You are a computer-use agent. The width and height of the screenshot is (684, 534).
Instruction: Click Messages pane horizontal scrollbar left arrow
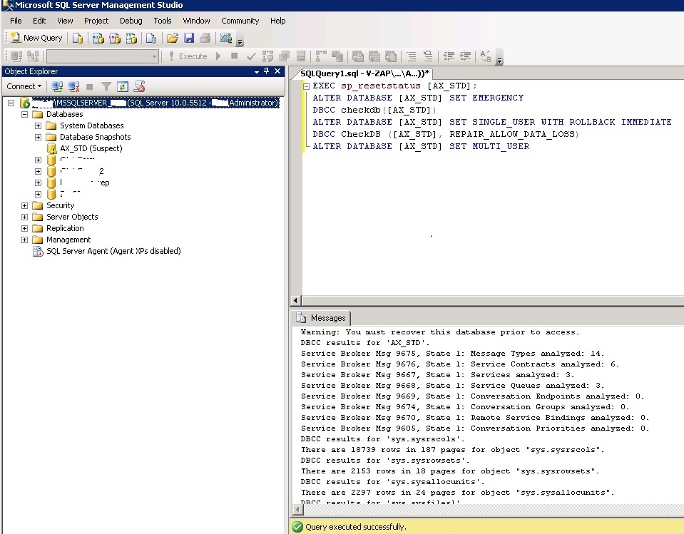(298, 509)
